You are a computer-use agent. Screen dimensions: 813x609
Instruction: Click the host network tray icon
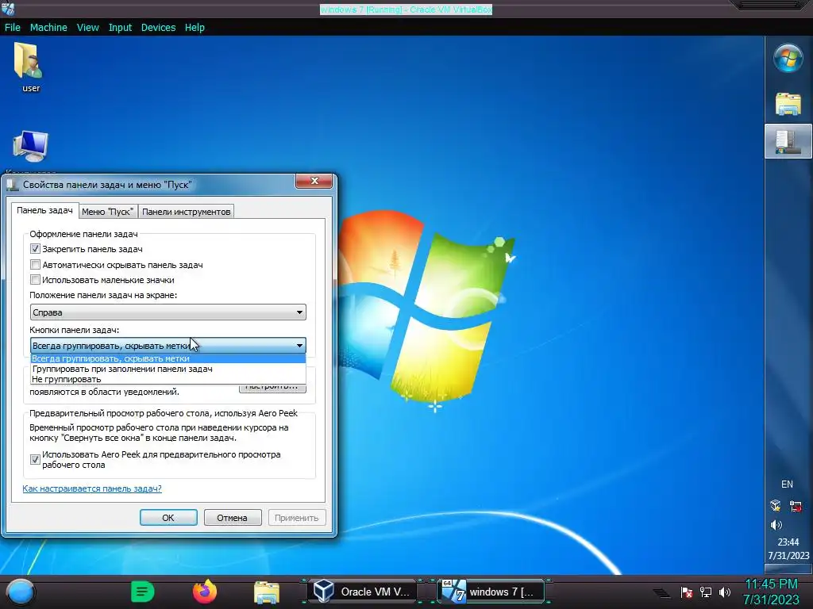tap(706, 592)
